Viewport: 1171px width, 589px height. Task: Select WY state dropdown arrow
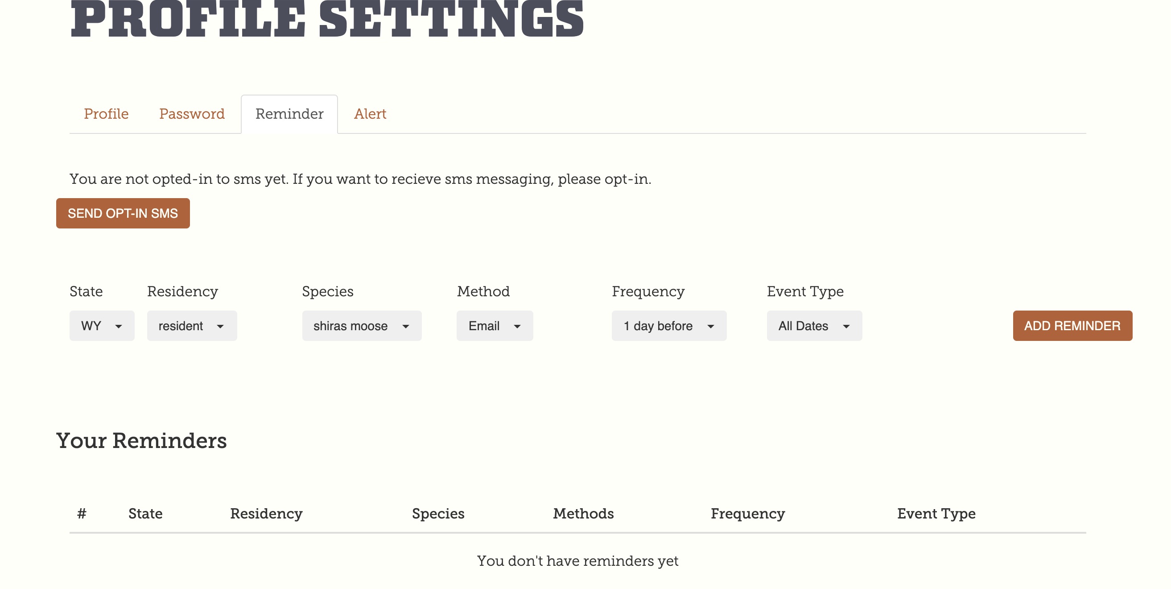[119, 326]
